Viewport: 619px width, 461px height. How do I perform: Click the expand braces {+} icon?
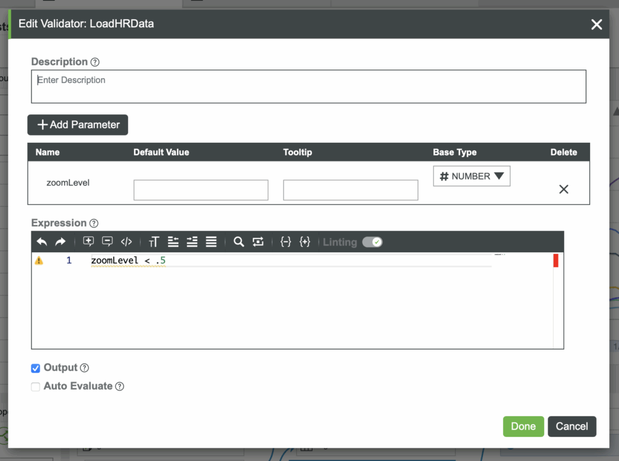(305, 242)
